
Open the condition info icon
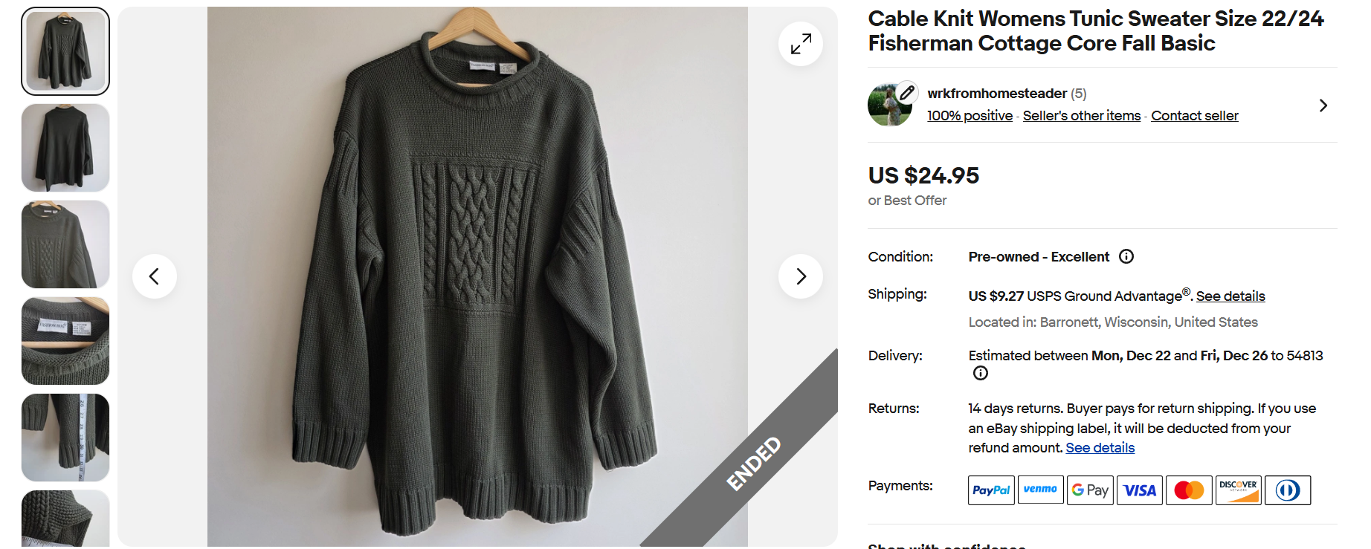point(1126,256)
